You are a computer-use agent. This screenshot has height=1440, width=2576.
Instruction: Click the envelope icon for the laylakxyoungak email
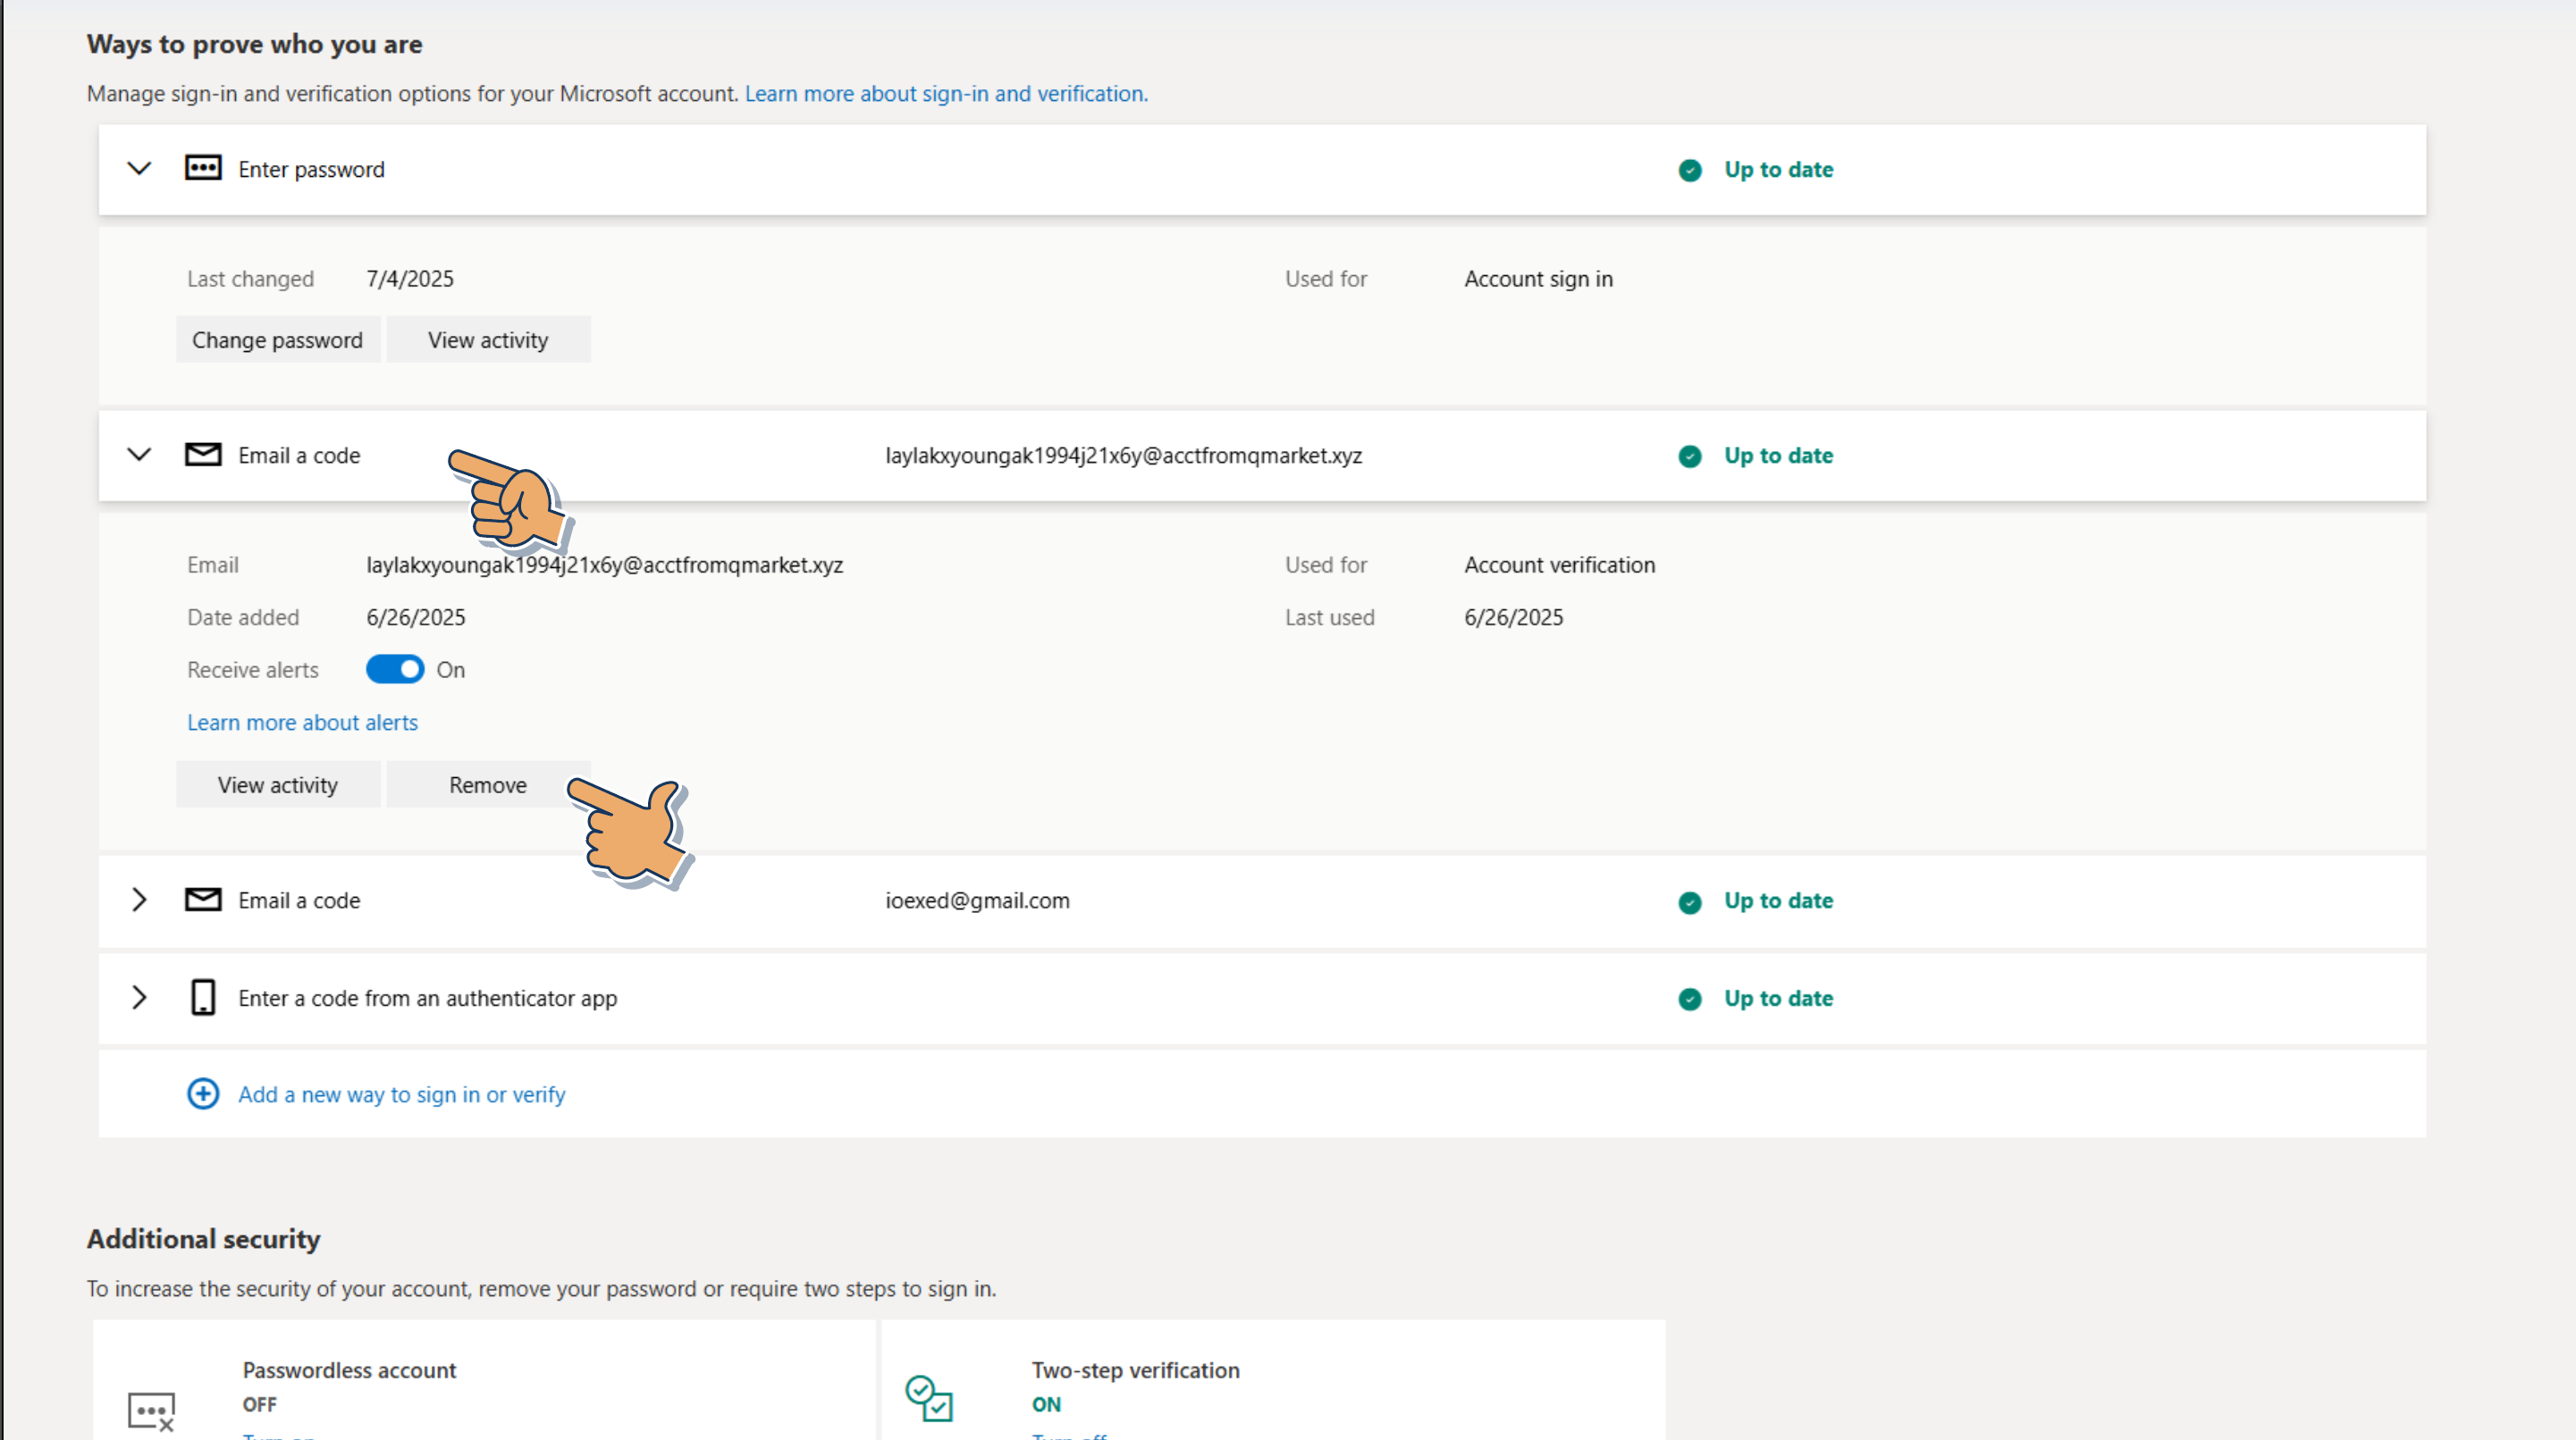pos(203,455)
